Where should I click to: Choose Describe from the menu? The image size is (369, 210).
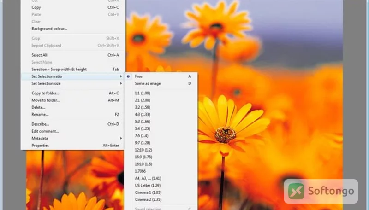point(73,124)
